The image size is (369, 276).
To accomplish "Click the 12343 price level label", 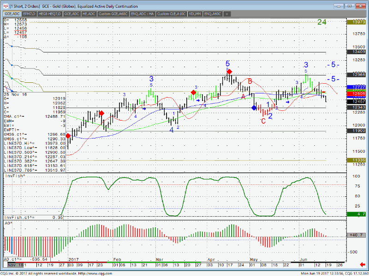I will 356,107.
